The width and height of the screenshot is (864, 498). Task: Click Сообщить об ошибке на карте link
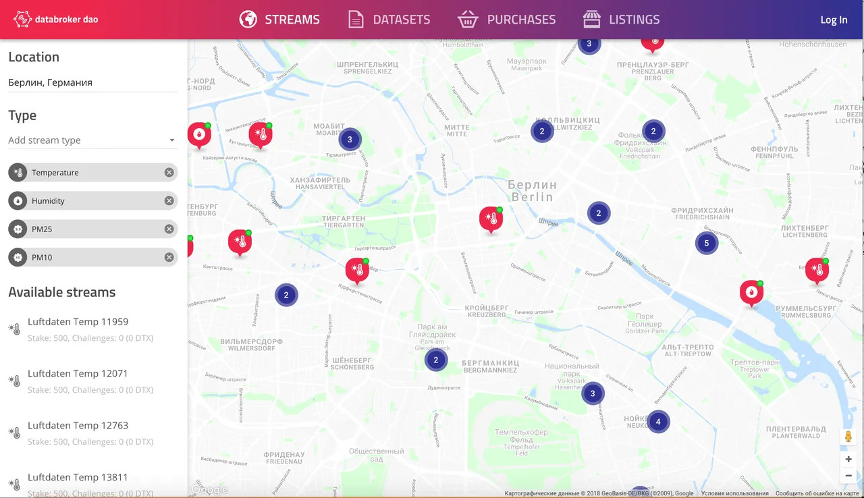[817, 494]
